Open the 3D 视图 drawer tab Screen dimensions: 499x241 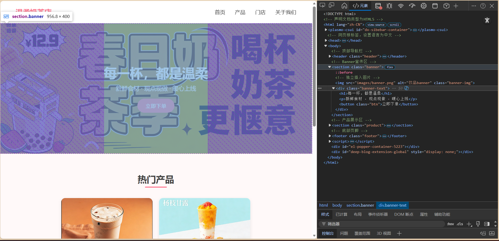pyautogui.click(x=384, y=233)
